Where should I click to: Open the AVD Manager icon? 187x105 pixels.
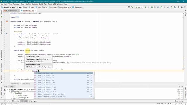172,7
